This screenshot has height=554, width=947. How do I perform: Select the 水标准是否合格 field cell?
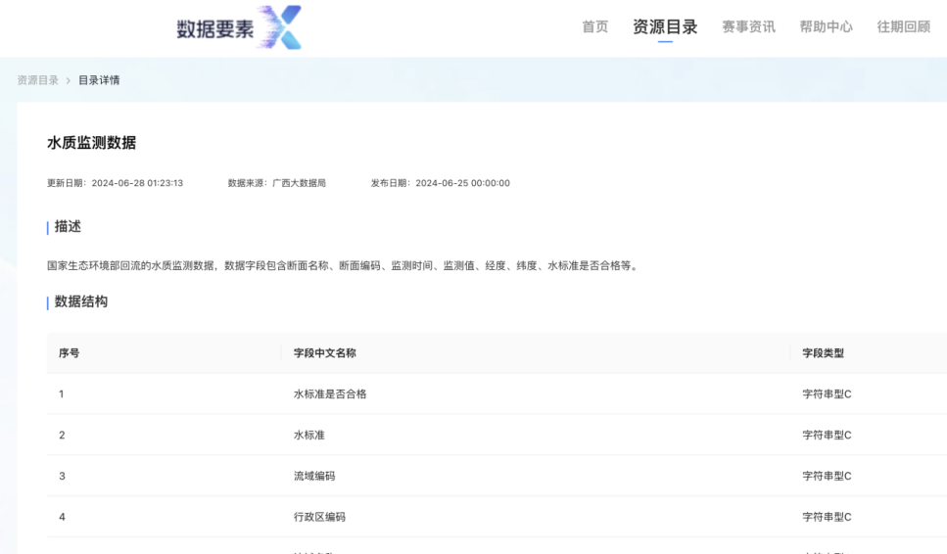point(330,394)
